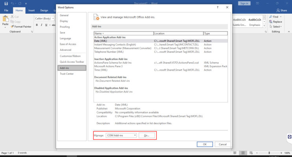292x157 pixels.
Task: Select Microsoft Actions Pane 3 row
Action: 161,66
